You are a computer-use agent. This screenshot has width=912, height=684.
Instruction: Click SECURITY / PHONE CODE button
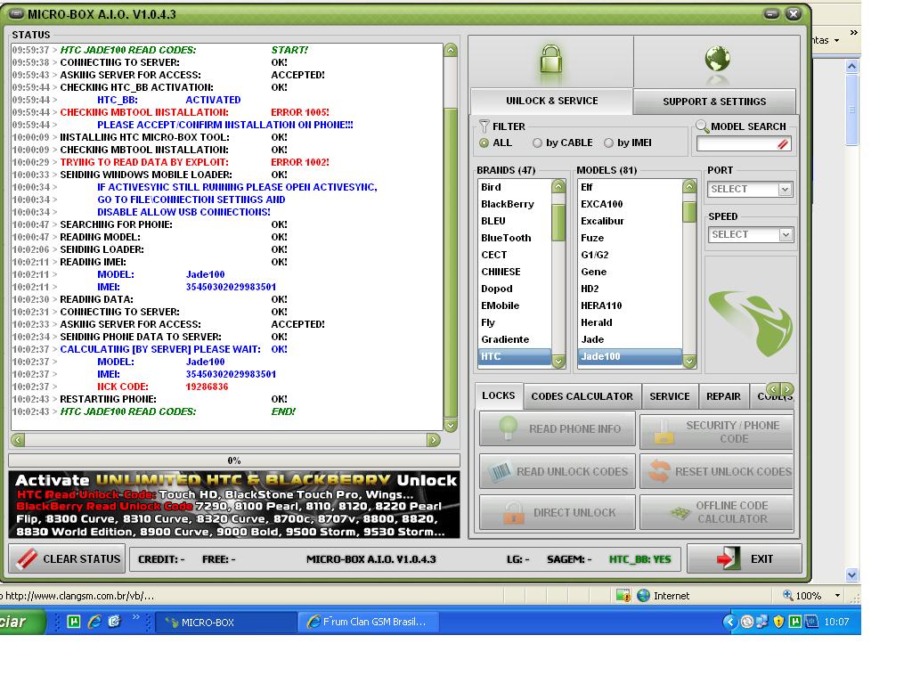pyautogui.click(x=716, y=432)
